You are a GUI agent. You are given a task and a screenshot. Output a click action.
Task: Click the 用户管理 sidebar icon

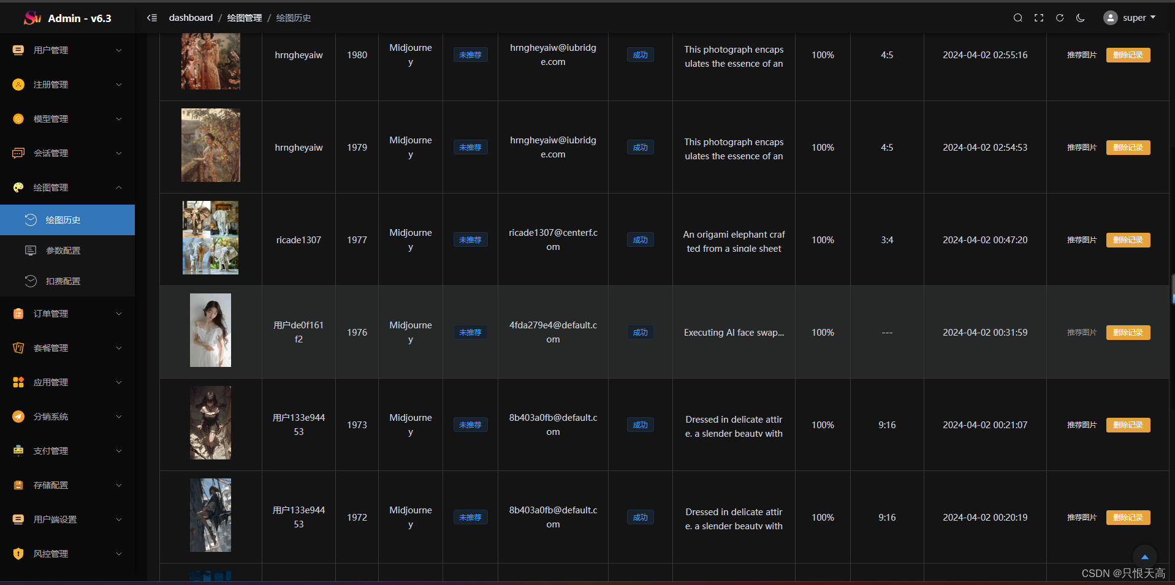[x=18, y=50]
